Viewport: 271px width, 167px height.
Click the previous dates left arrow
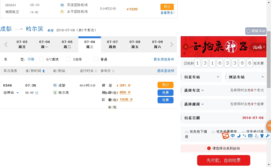(6, 45)
